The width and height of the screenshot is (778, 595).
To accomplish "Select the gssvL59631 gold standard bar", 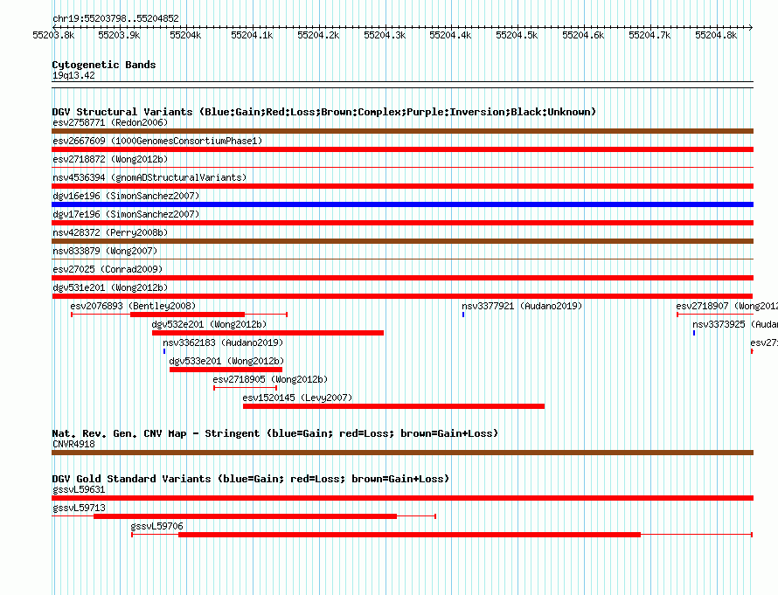I will 402,498.
